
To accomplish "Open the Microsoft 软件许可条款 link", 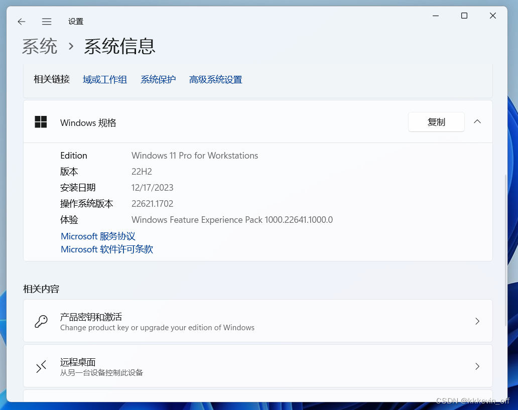I will (x=107, y=249).
